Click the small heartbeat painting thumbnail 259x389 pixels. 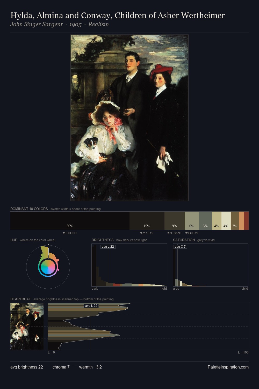27,327
